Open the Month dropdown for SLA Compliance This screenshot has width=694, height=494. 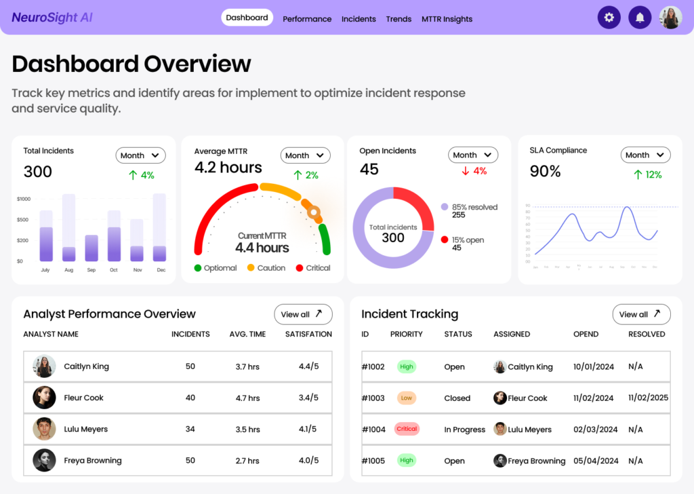(x=645, y=155)
